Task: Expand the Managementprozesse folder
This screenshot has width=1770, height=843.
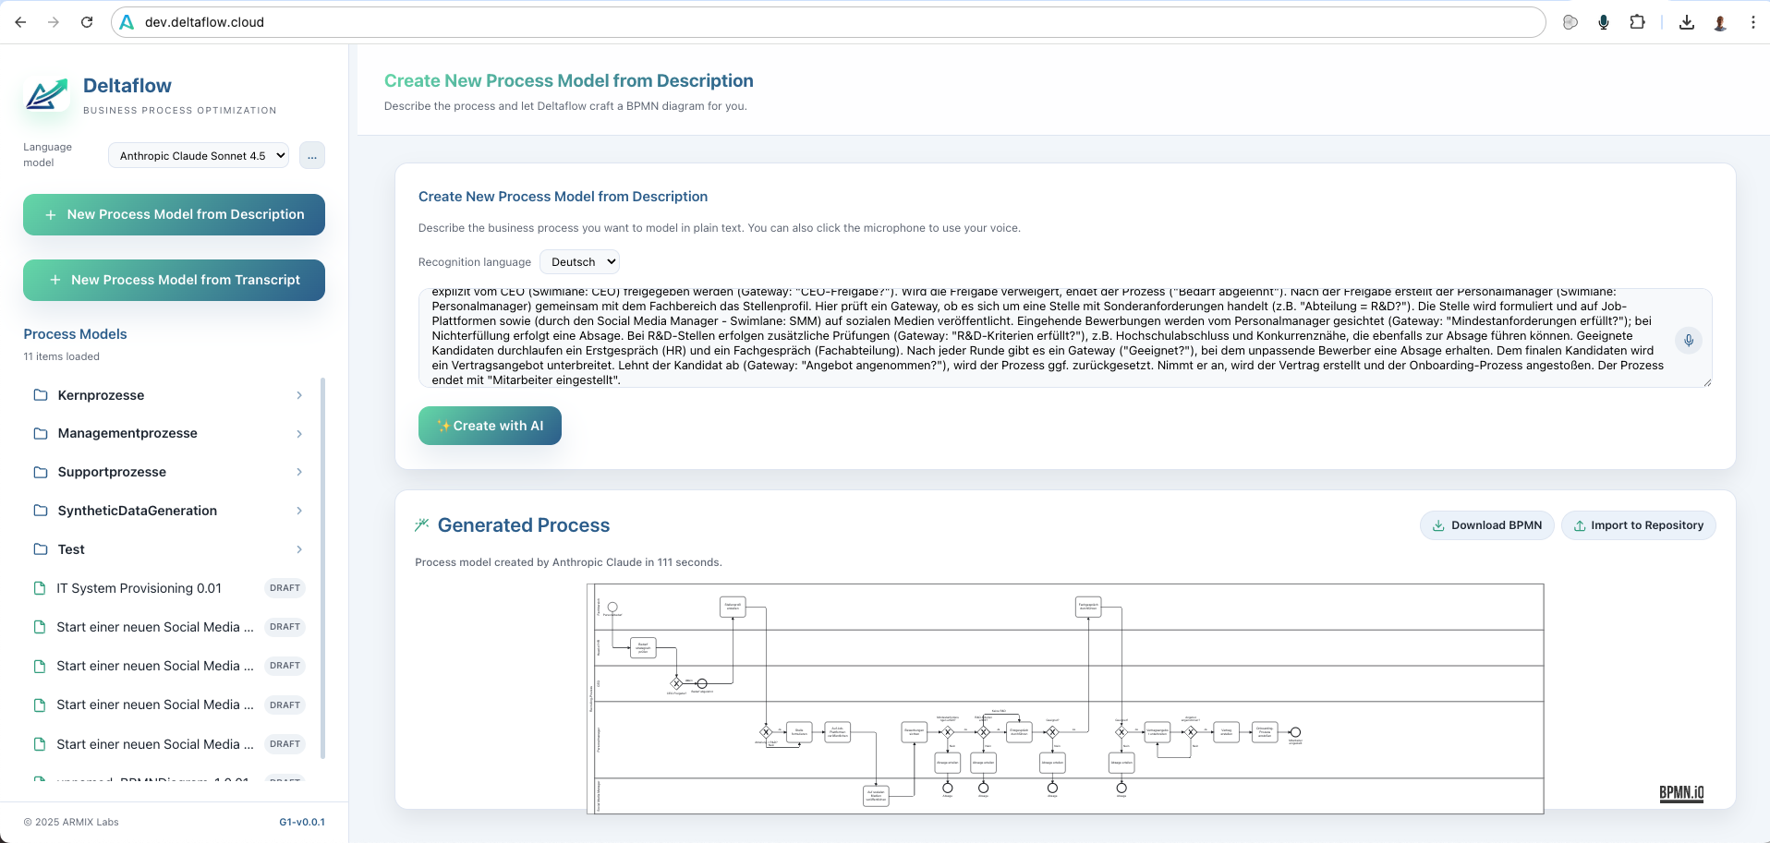Action: (168, 433)
